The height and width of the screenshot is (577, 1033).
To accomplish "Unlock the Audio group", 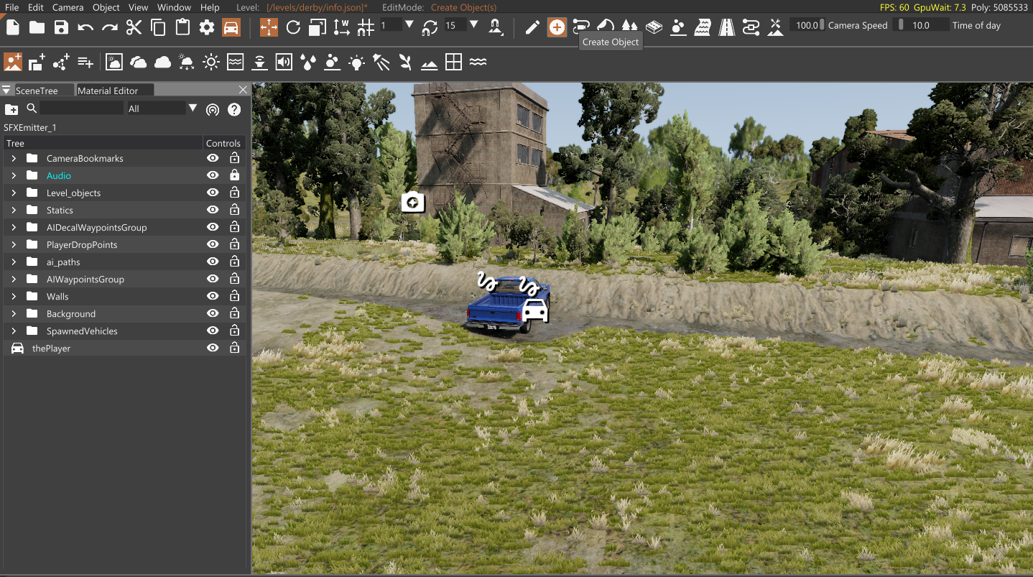I will point(234,175).
